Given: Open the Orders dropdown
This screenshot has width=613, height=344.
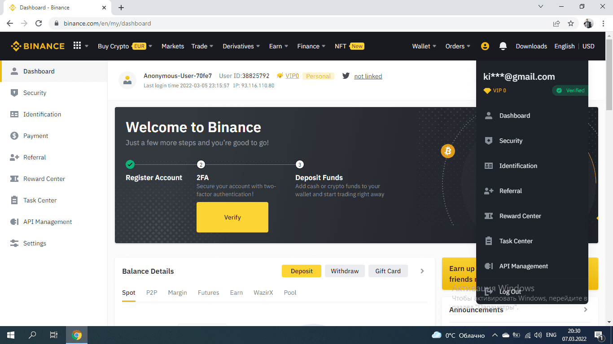Looking at the screenshot, I should 458,46.
